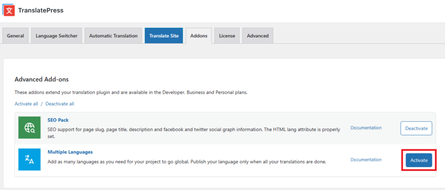445x190 pixels.
Task: Open Documentation for Multiple Languages
Action: [x=366, y=160]
